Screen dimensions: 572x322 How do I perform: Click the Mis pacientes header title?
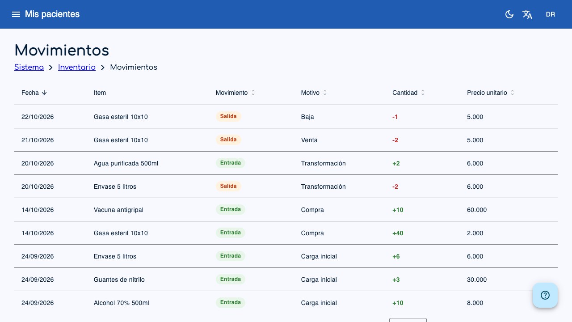tap(52, 14)
